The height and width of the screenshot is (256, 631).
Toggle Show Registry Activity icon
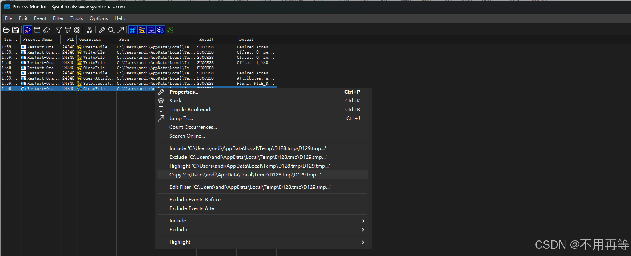(133, 30)
